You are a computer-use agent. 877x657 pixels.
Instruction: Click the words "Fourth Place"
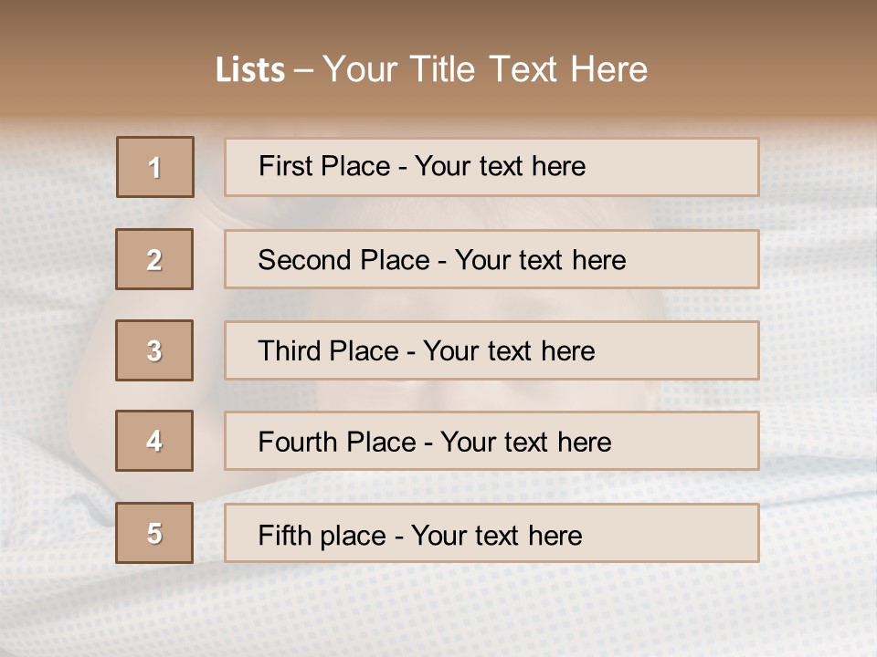pyautogui.click(x=336, y=443)
